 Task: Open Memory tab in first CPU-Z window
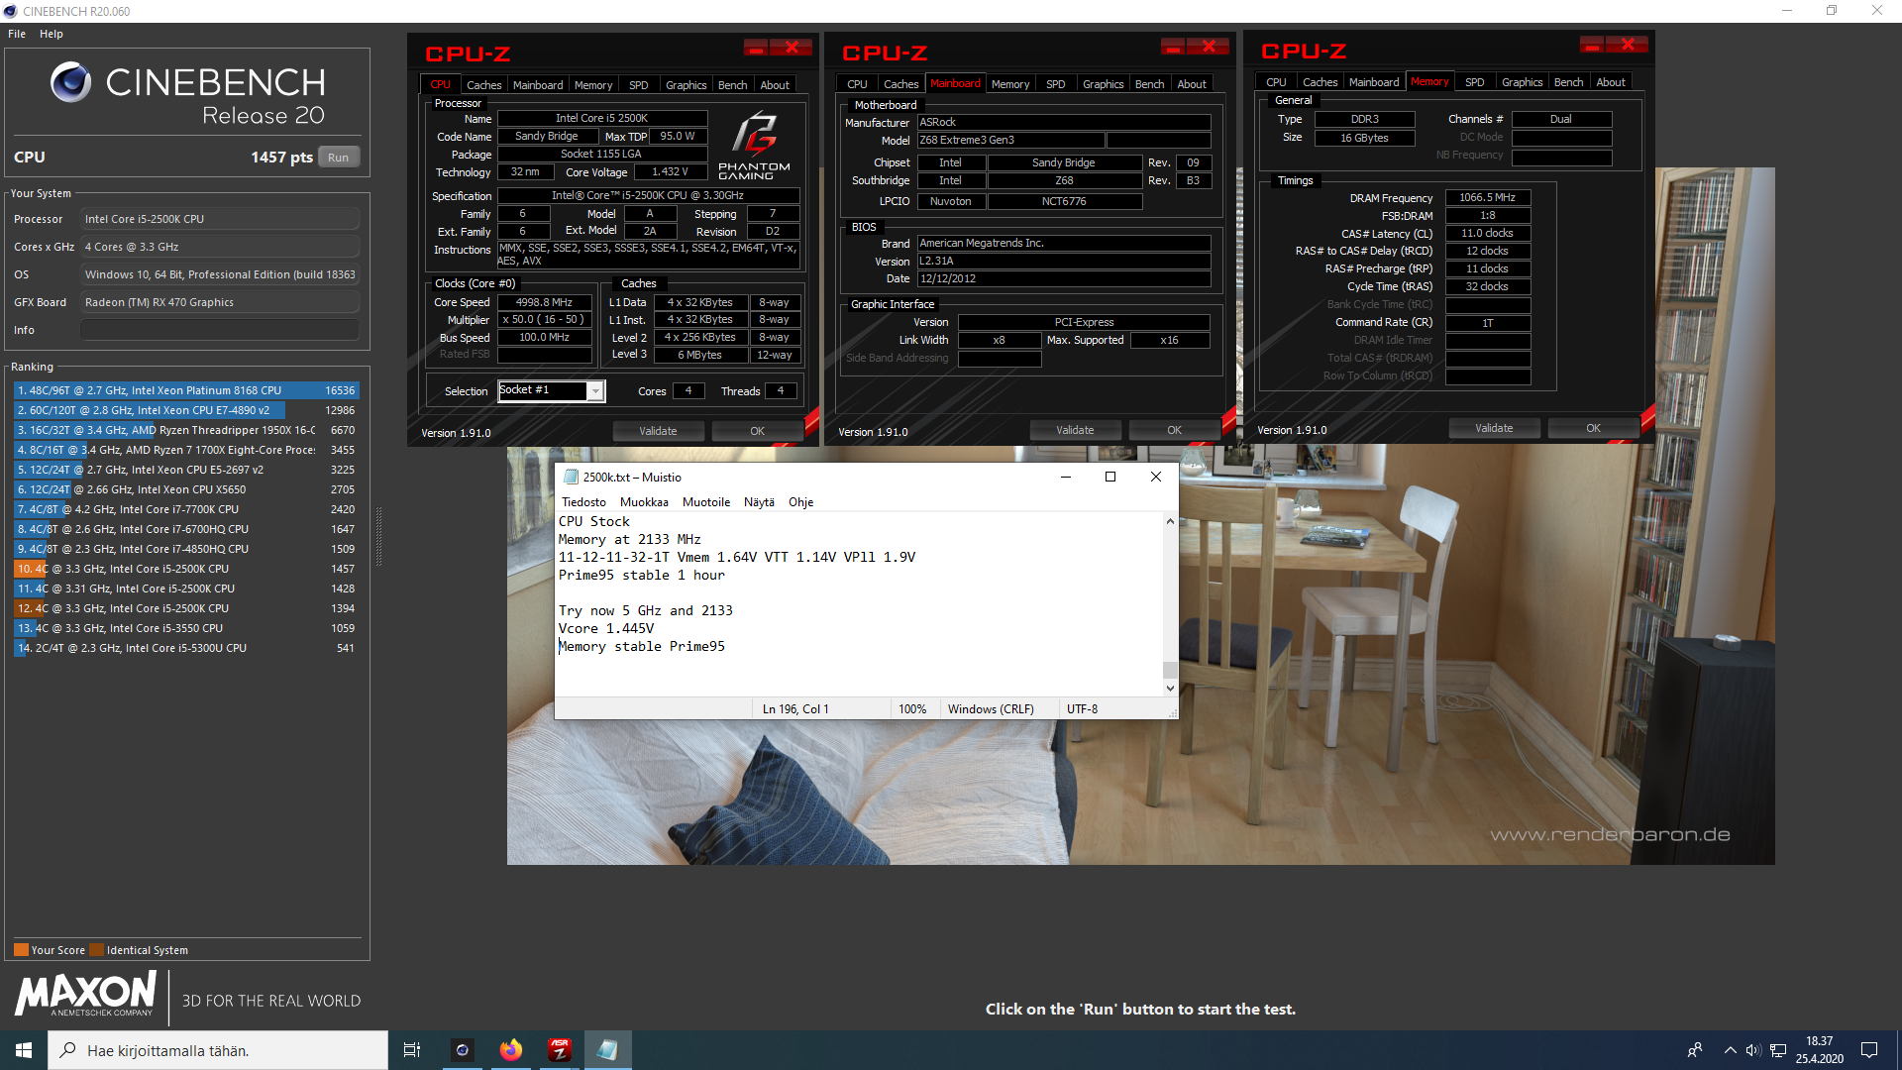(593, 85)
